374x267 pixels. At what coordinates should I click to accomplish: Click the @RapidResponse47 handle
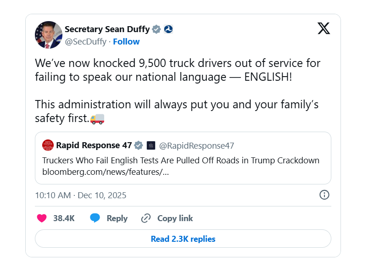(x=196, y=146)
